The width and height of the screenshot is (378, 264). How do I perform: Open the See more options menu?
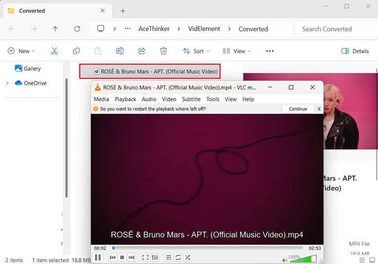[269, 51]
